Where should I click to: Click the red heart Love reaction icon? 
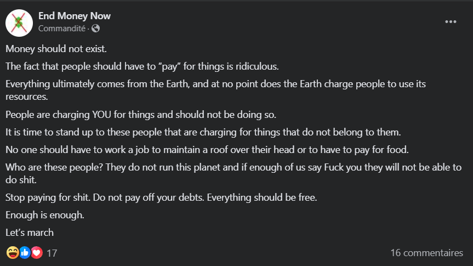tap(37, 253)
